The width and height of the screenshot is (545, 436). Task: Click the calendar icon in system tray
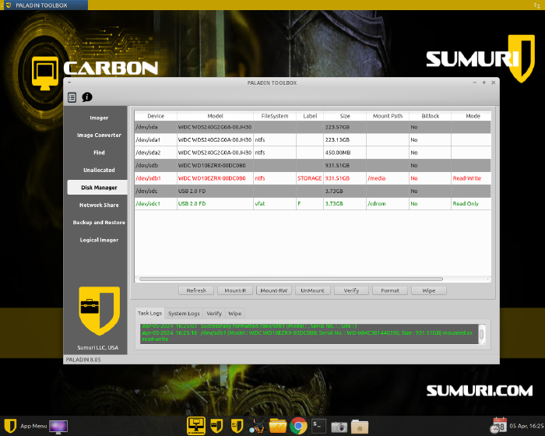[x=500, y=426]
